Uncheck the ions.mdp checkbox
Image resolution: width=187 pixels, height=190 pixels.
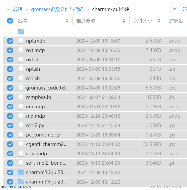[x=10, y=153]
